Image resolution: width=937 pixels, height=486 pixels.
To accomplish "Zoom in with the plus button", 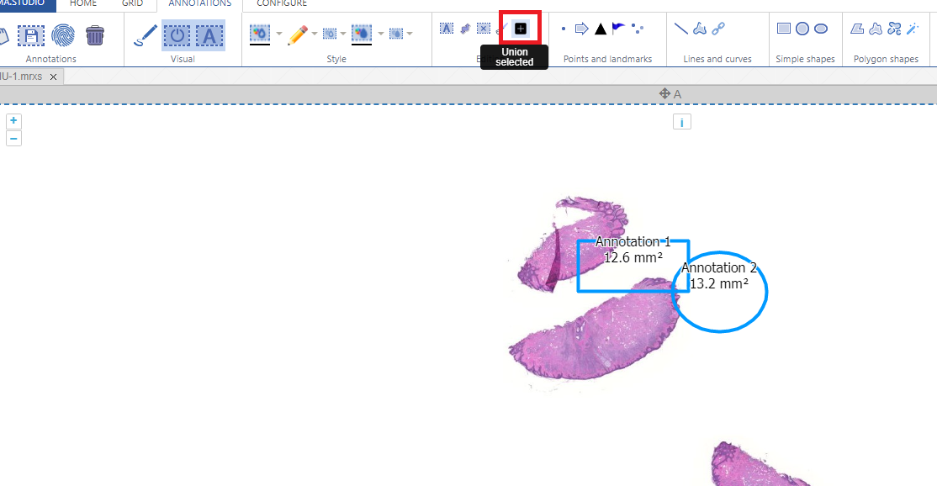I will 13,121.
